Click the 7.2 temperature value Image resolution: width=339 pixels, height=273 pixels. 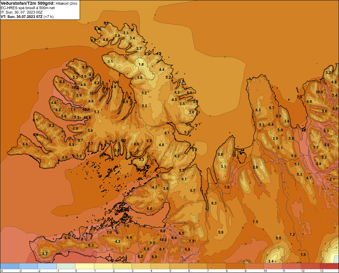[x=292, y=234]
